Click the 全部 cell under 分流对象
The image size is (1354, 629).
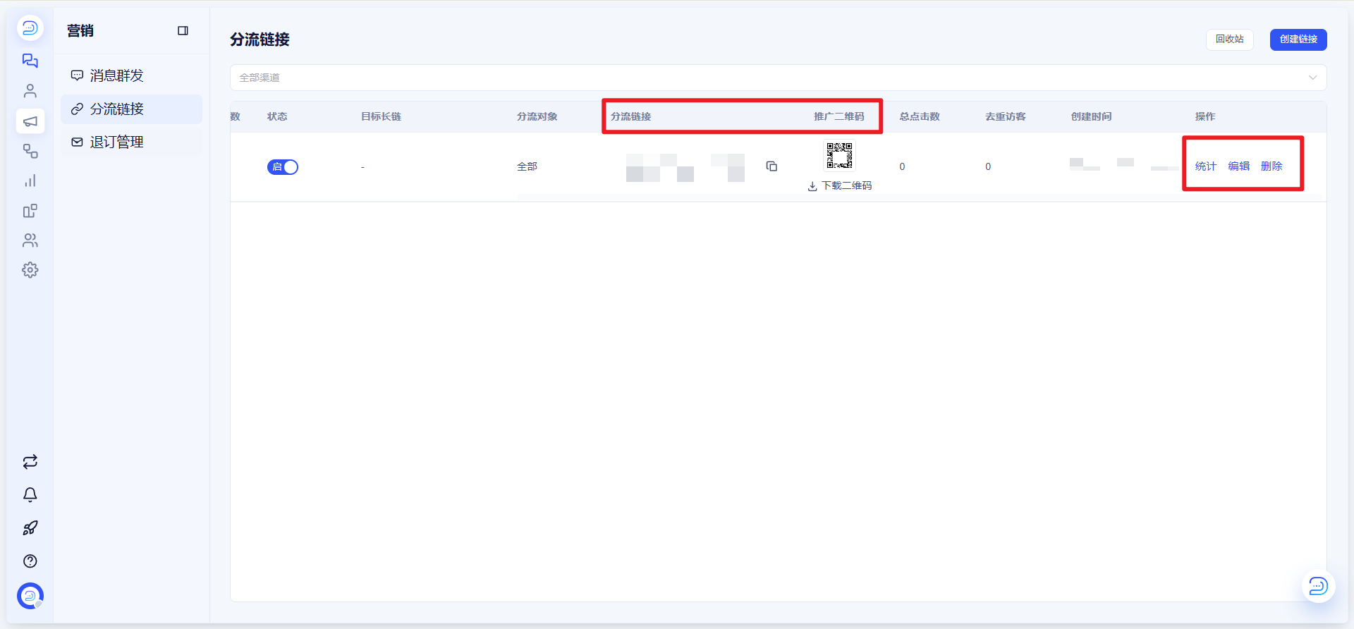[x=527, y=166]
